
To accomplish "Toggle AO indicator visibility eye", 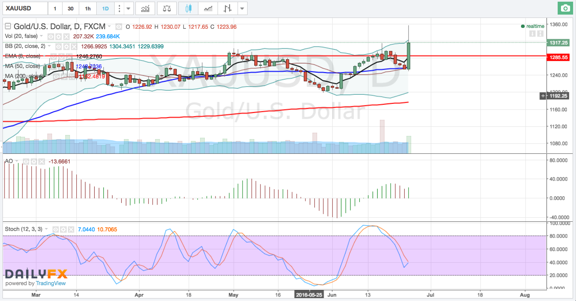I will coord(26,161).
